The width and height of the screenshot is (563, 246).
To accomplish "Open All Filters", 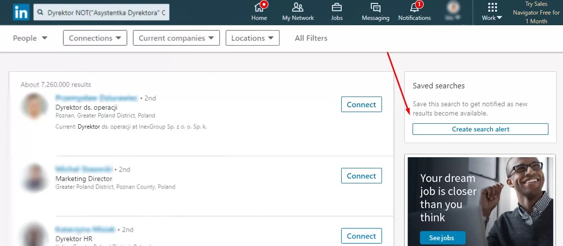I will coord(311,38).
